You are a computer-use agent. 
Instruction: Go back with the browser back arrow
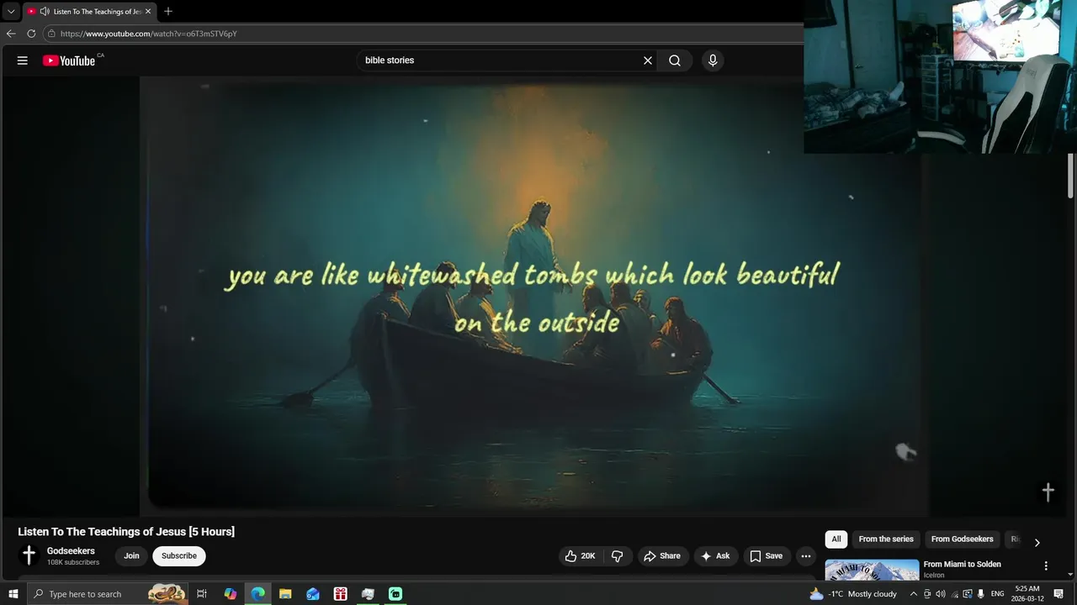(11, 34)
